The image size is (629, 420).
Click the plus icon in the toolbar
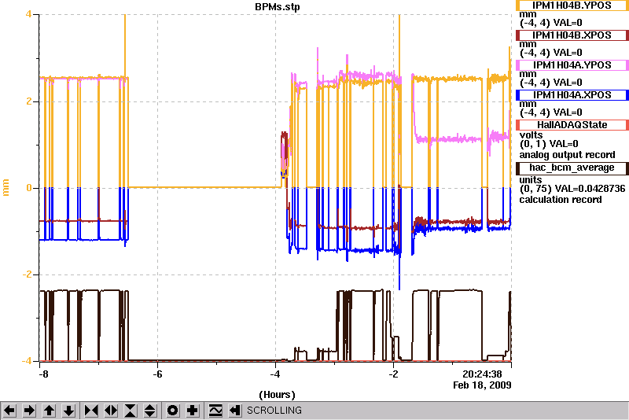(193, 411)
